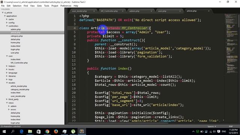Expand the language folder

[7, 73]
